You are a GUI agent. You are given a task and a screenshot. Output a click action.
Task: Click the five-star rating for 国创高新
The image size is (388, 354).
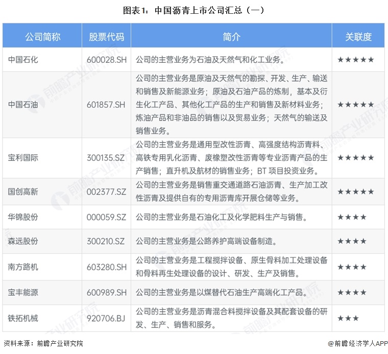(356, 192)
